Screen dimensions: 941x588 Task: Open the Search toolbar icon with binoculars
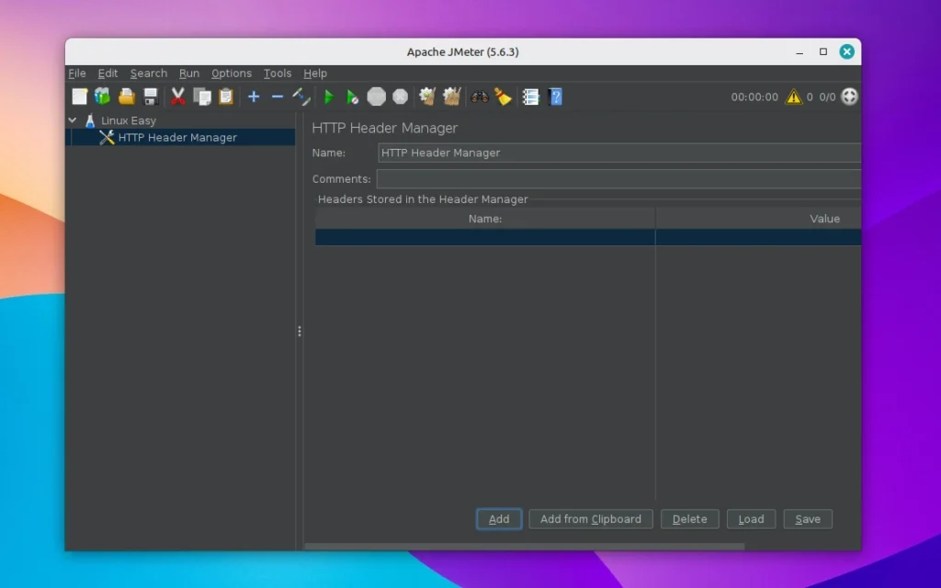[x=481, y=96]
